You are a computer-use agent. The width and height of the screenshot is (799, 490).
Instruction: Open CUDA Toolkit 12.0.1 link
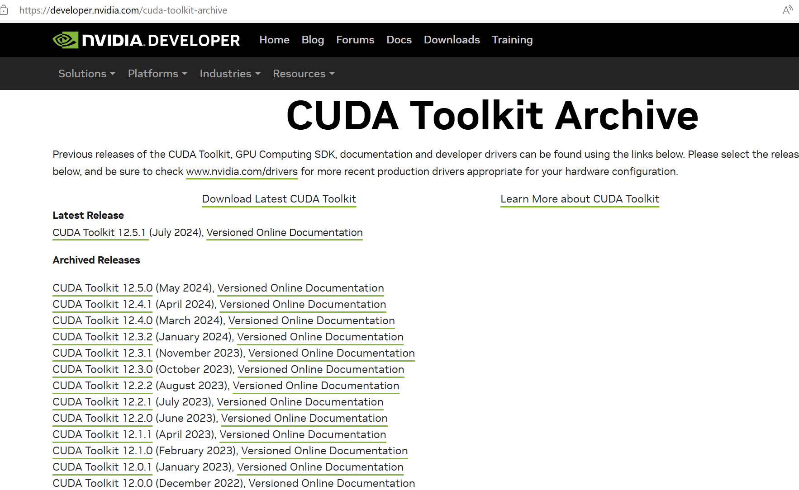click(102, 467)
